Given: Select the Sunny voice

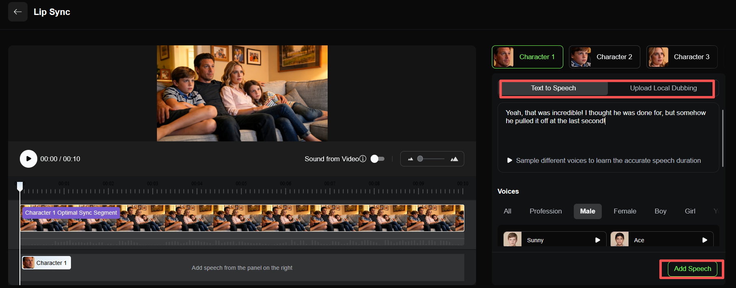Looking at the screenshot, I should coord(555,239).
